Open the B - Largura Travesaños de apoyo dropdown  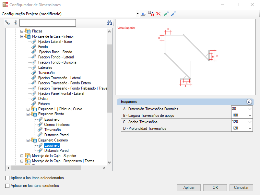250,116
